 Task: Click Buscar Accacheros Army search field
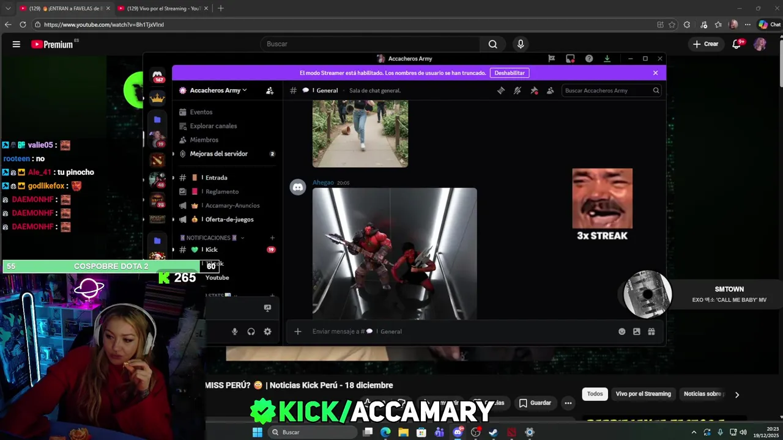[612, 90]
